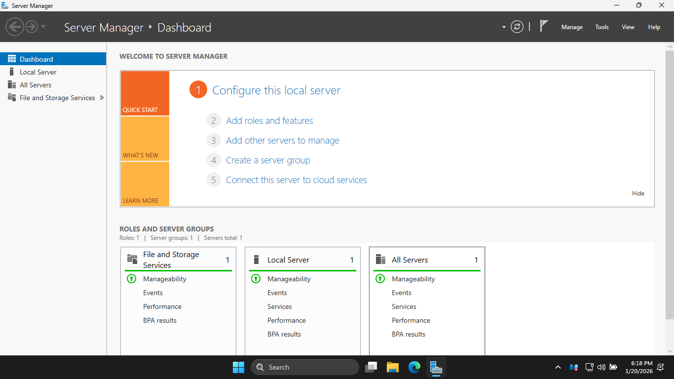
Task: Select the WHAT'S NEW orange tile
Action: pos(145,139)
